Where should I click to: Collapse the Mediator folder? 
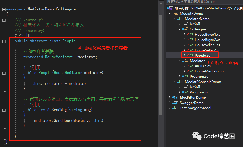[x=180, y=61]
